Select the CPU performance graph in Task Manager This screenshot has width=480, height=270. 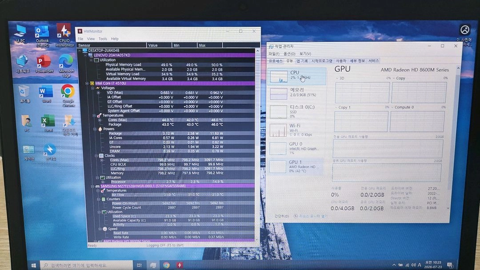click(x=296, y=75)
